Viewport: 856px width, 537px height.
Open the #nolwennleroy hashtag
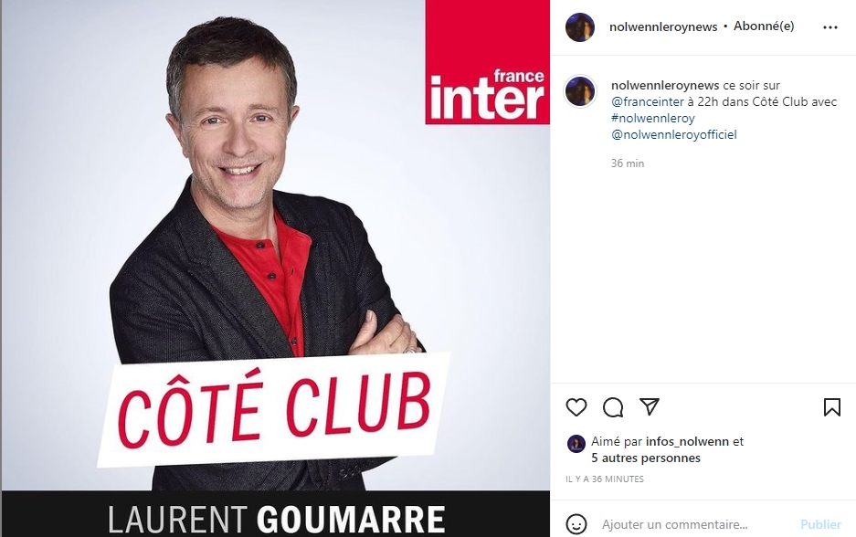click(x=653, y=118)
